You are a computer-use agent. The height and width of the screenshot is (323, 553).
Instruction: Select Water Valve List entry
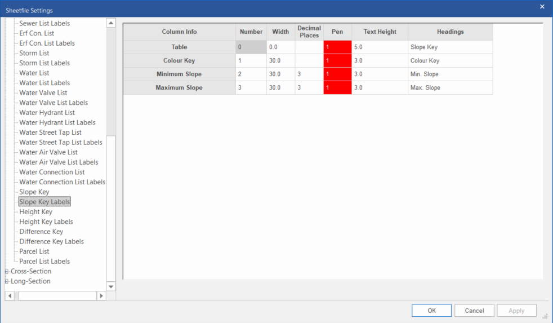[x=43, y=93]
